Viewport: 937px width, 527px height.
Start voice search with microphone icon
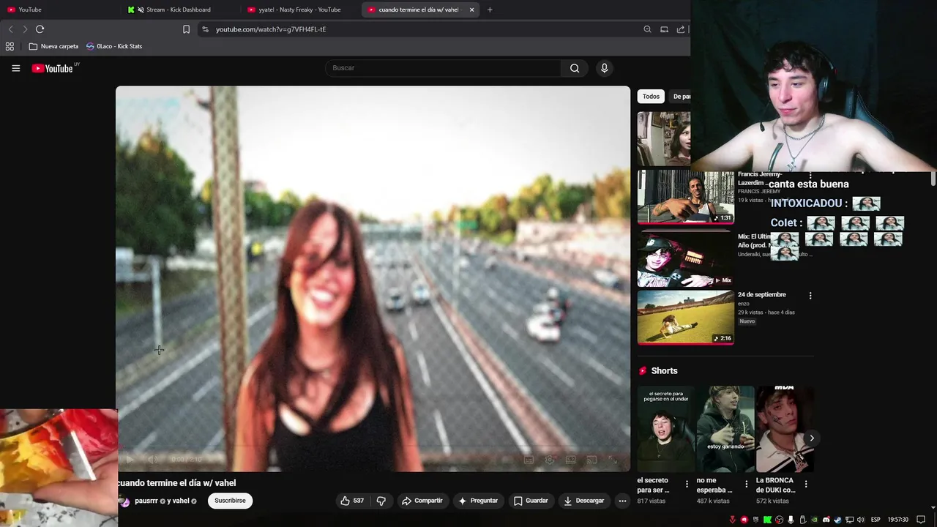[x=604, y=68]
